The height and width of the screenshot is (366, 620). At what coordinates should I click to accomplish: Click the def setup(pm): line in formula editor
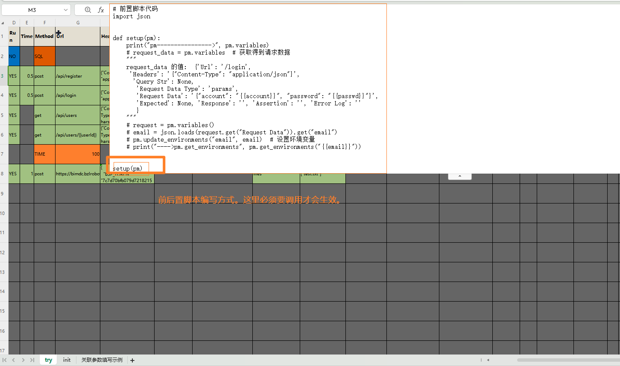137,38
